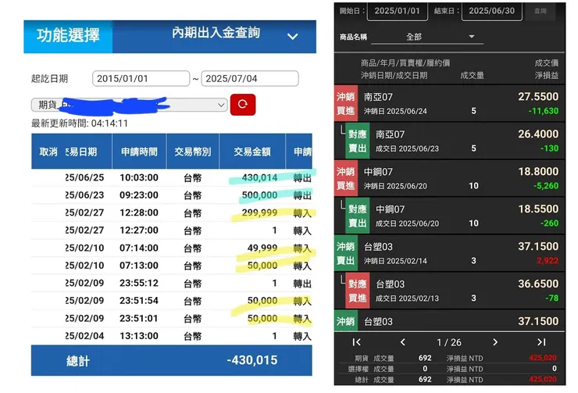This screenshot has height=393, width=578.
Task: Click the net loss -11,630 value
Action: pyautogui.click(x=544, y=111)
